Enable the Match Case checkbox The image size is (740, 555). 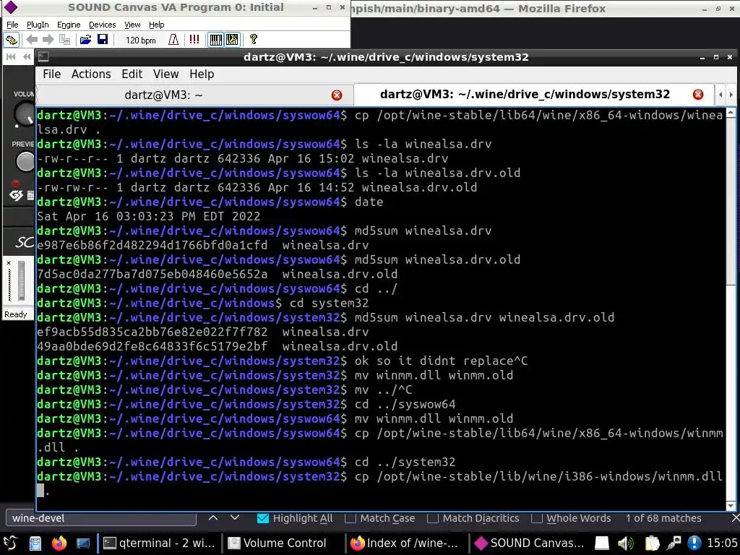pos(350,518)
